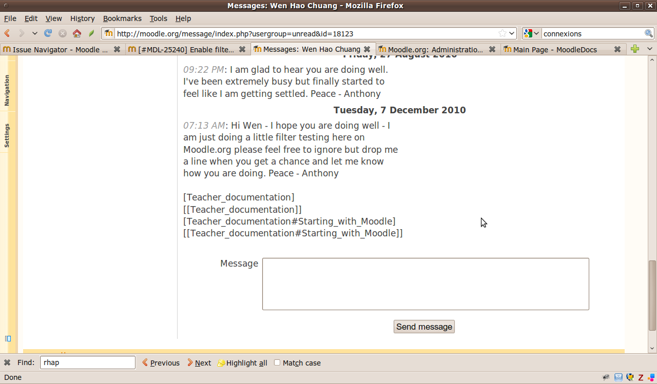Click the undock icon at the sidebar bottom
Screen dimensions: 657x384
tap(8, 338)
